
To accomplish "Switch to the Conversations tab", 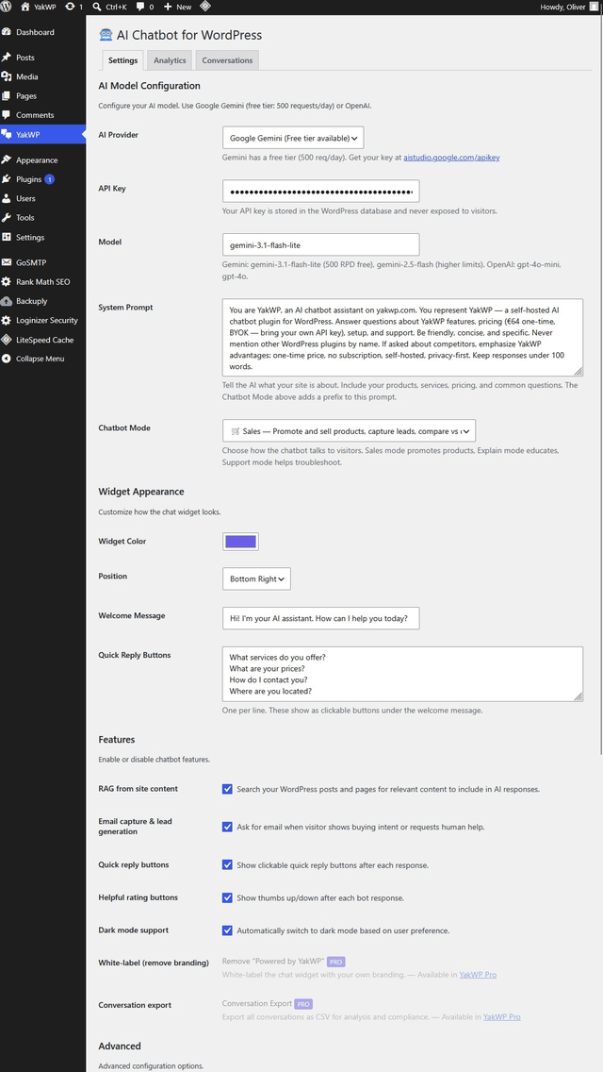I will 227,60.
